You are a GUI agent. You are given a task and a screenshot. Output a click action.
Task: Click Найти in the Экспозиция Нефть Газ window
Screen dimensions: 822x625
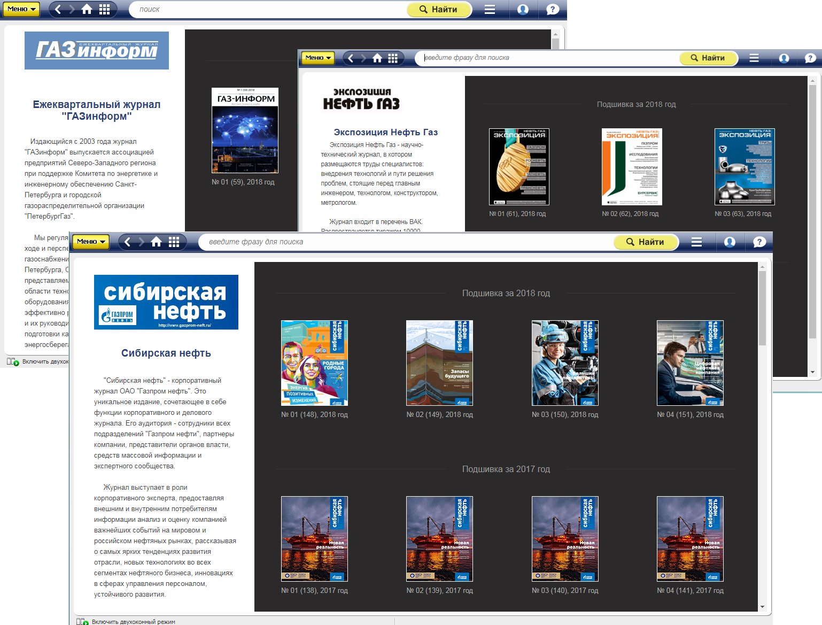(x=708, y=58)
